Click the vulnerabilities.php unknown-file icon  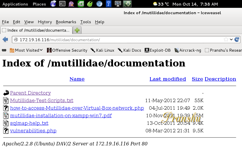click(x=6, y=131)
